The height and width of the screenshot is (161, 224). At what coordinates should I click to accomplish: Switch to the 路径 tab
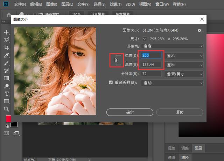point(184,158)
